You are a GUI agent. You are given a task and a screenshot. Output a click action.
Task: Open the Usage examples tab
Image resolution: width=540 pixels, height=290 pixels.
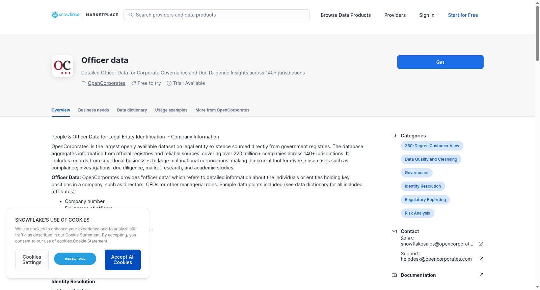pos(171,110)
